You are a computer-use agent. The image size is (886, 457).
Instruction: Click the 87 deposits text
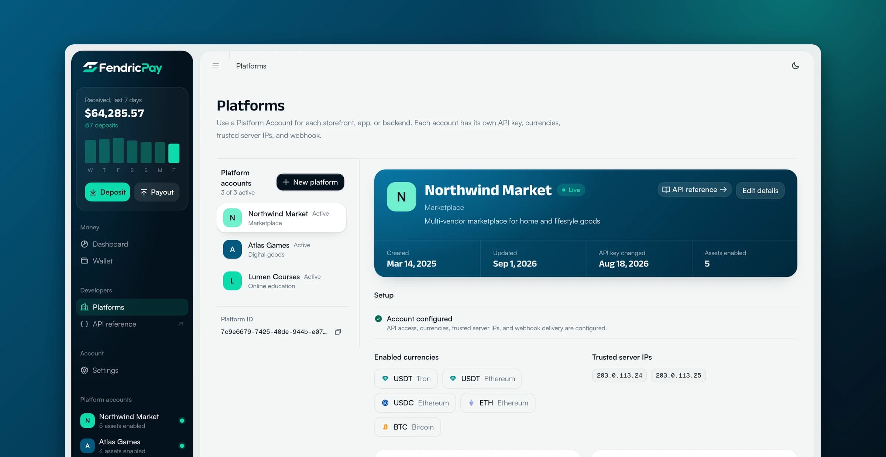tap(102, 125)
